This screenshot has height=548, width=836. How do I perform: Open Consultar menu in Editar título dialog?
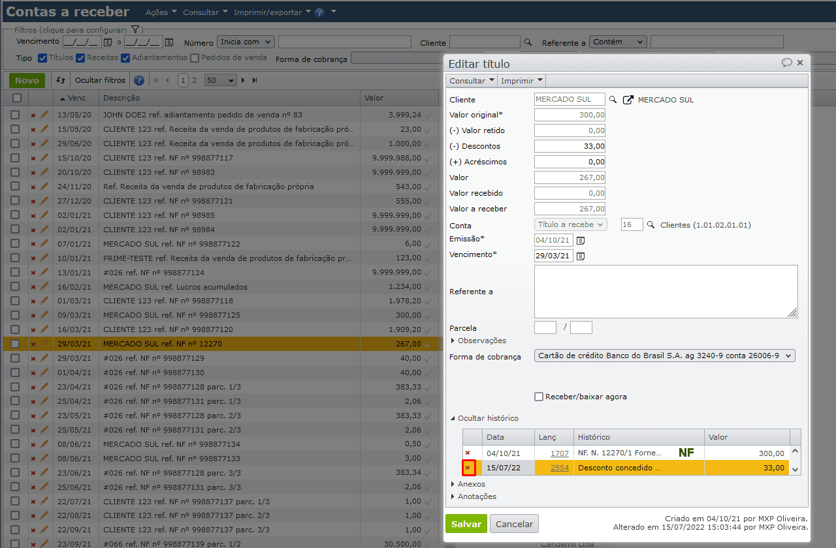(x=472, y=81)
